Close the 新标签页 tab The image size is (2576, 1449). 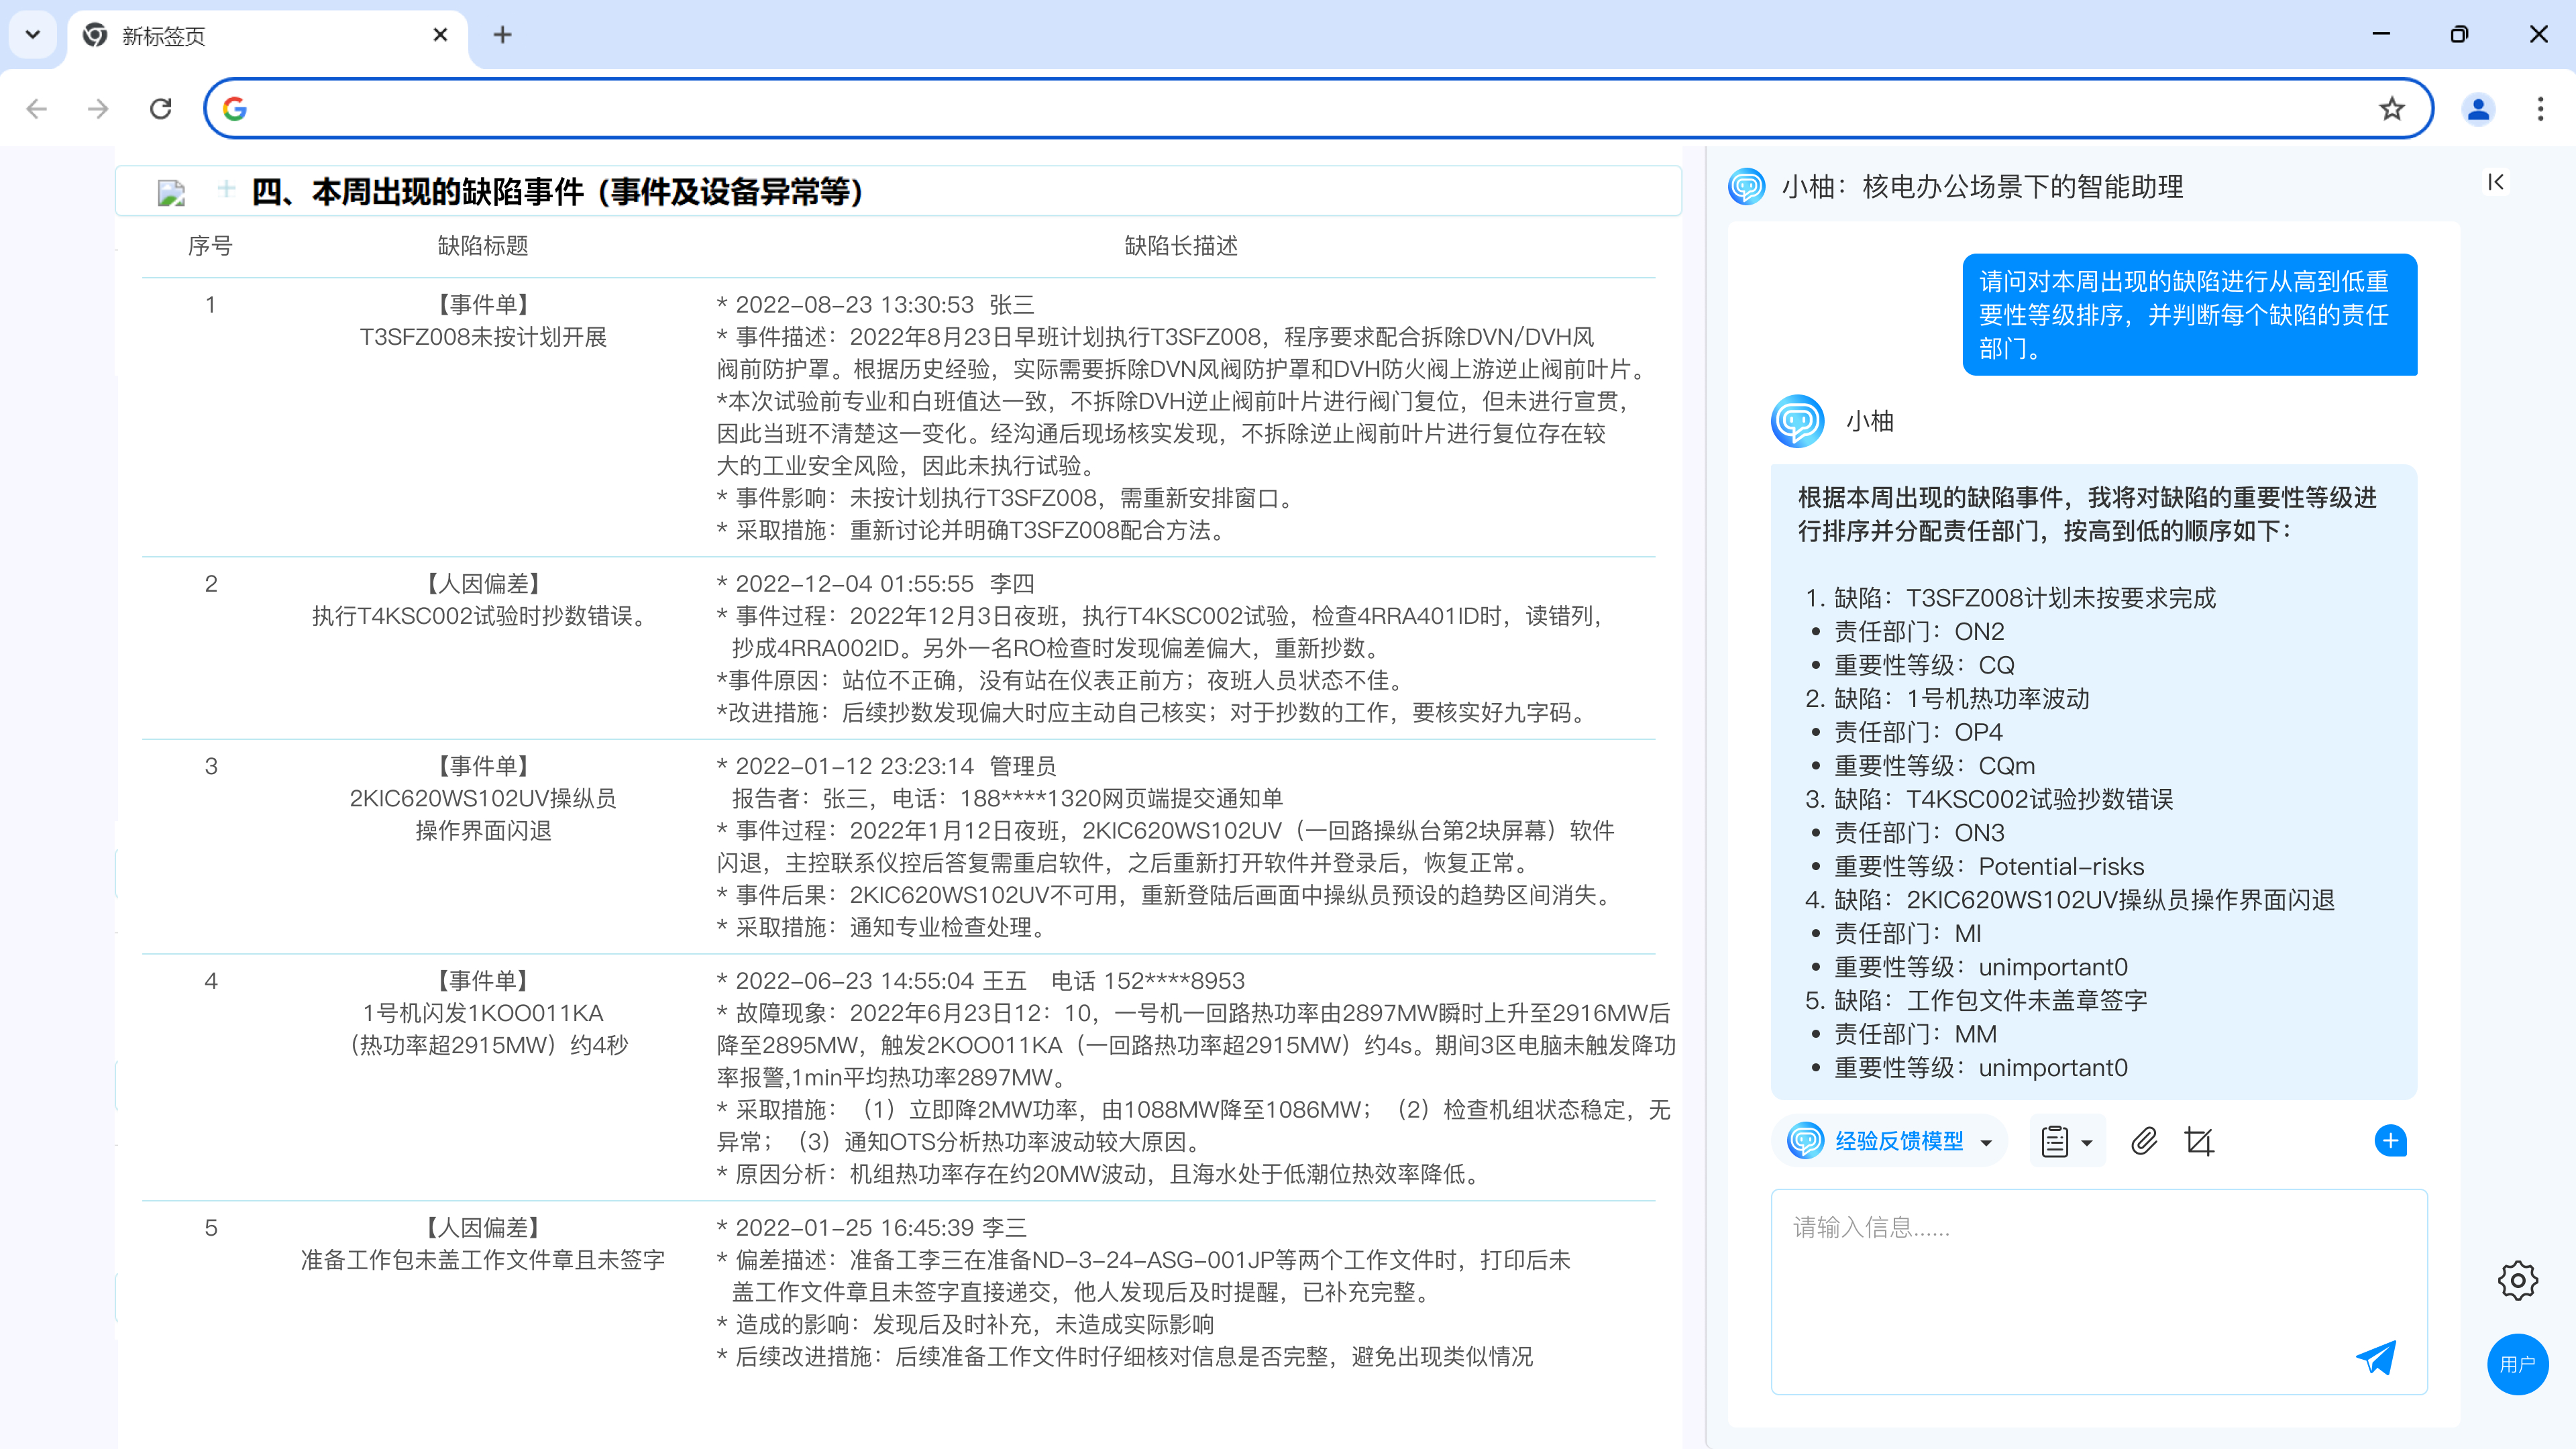click(440, 35)
